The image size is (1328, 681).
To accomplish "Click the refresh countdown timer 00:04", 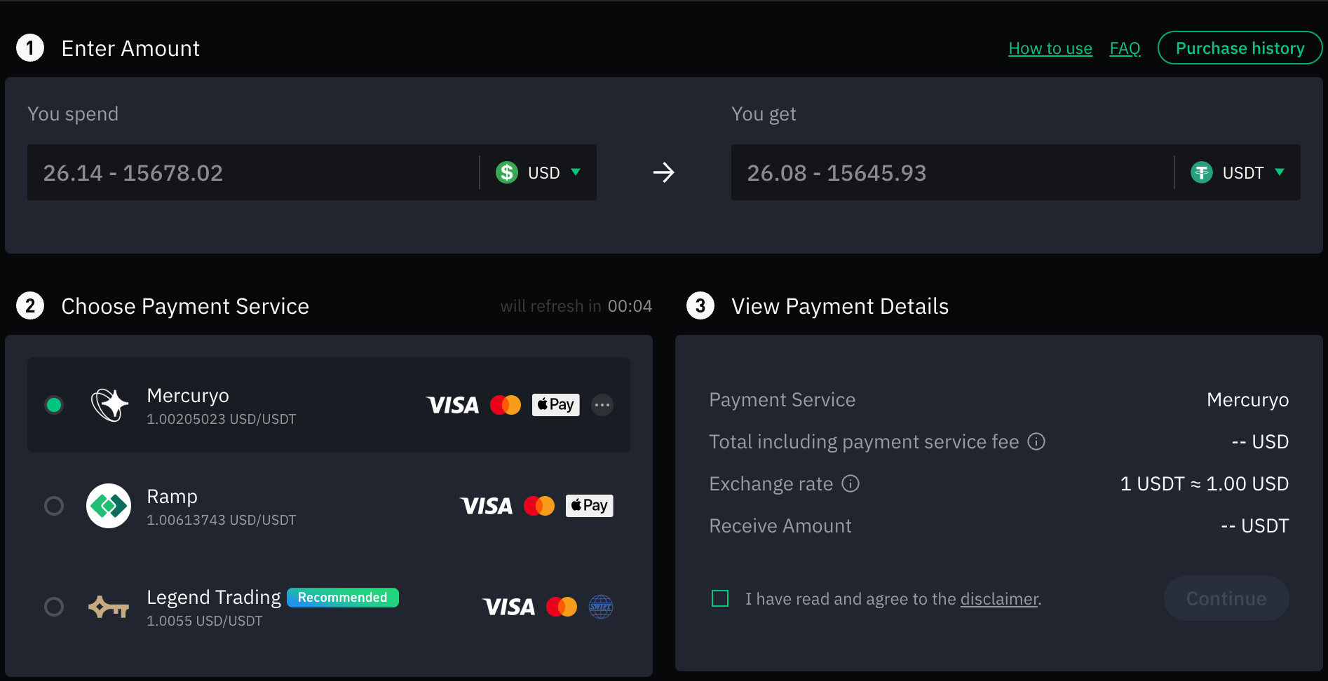I will click(x=630, y=306).
